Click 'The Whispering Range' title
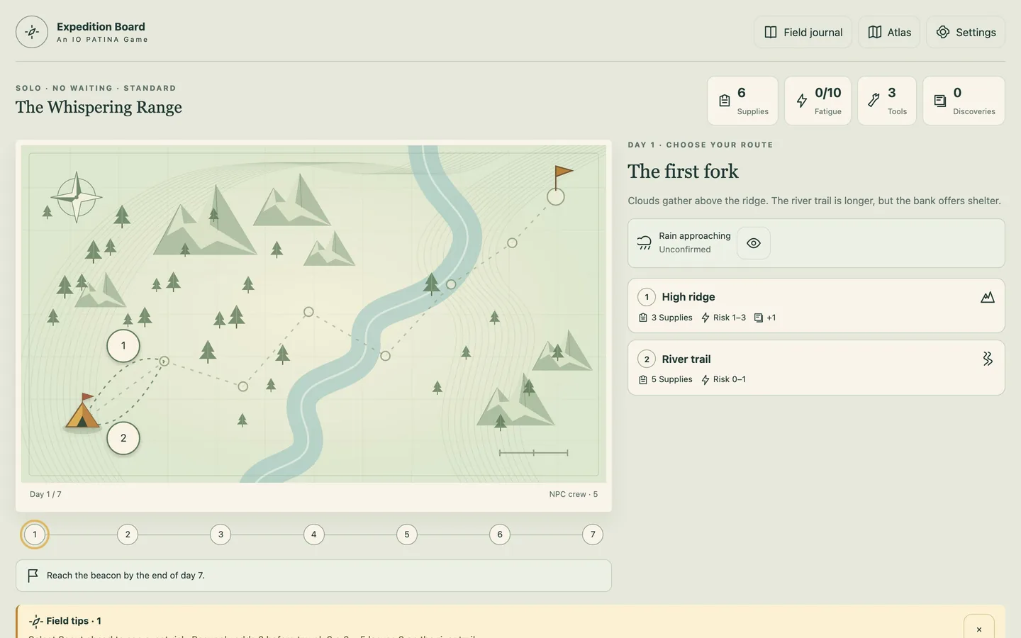Viewport: 1021px width, 638px height. tap(99, 107)
